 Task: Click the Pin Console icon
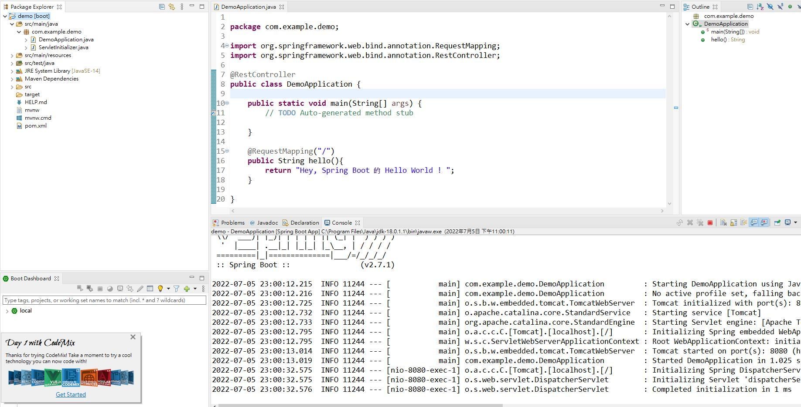tap(777, 223)
